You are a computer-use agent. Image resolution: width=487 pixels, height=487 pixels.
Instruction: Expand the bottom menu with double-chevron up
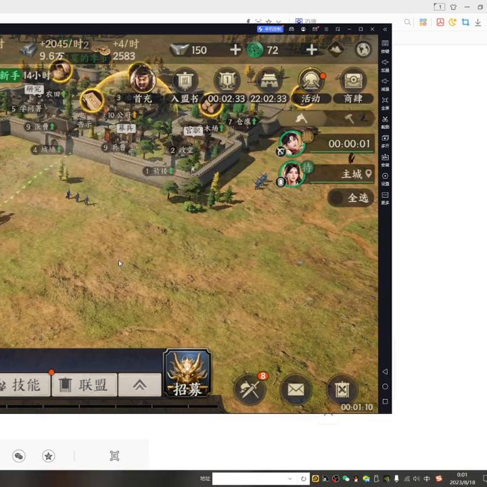click(140, 385)
